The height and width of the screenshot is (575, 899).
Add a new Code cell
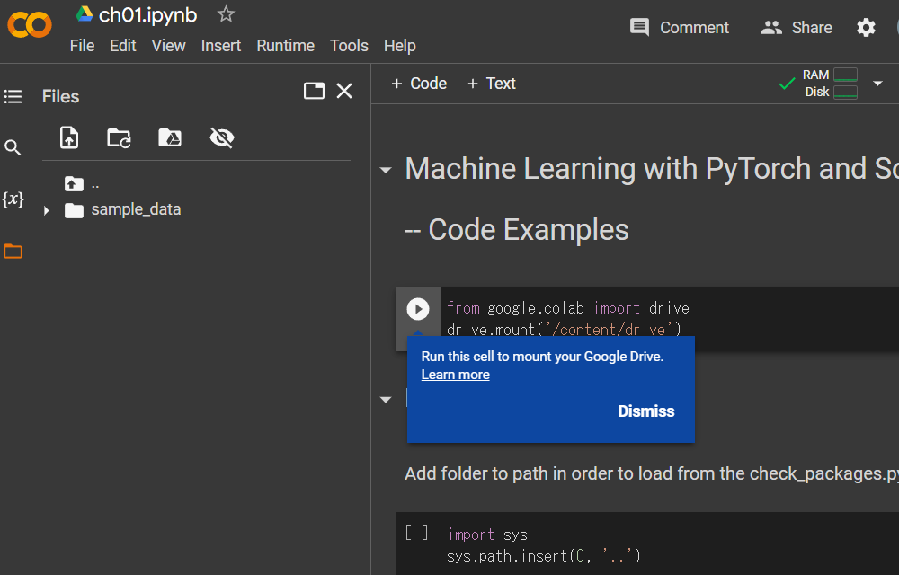pyautogui.click(x=418, y=83)
